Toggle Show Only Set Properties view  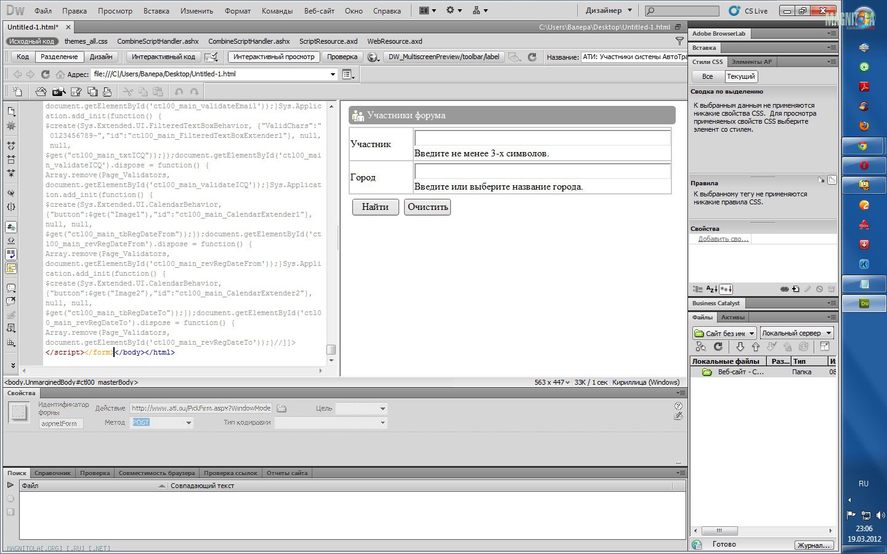click(x=726, y=289)
